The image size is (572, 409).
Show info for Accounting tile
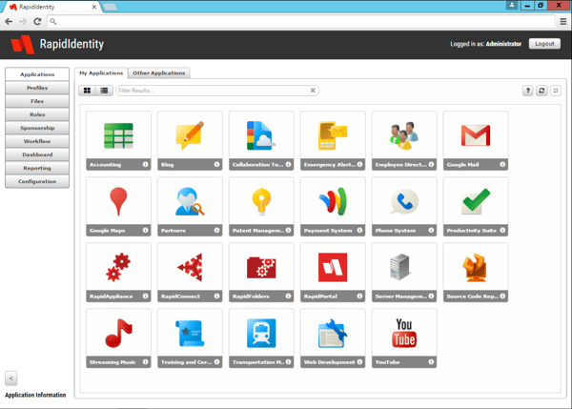[x=145, y=165]
